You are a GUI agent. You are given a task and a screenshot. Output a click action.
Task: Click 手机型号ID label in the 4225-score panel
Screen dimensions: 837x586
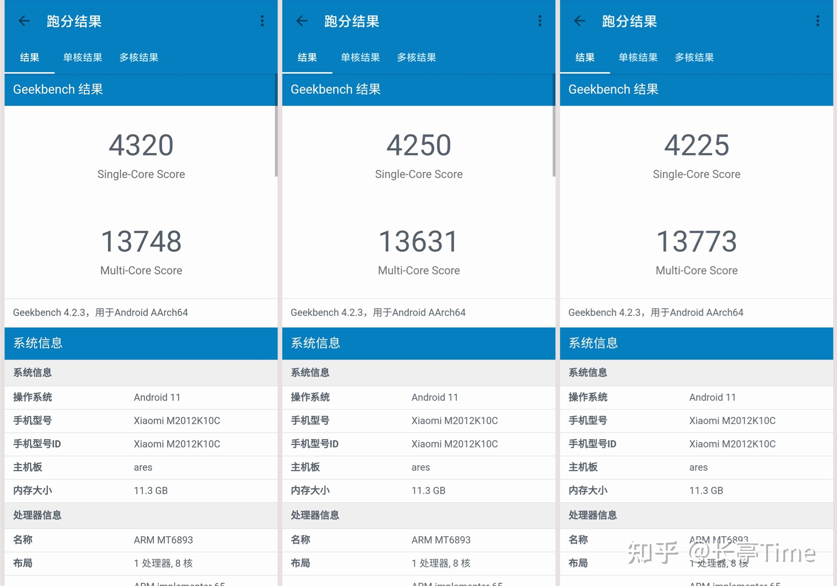(x=592, y=444)
